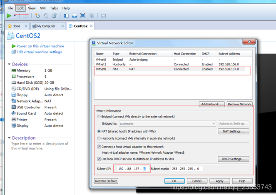
Task: Click the Revert to Snapshot toolbar icon
Action: 46,16
